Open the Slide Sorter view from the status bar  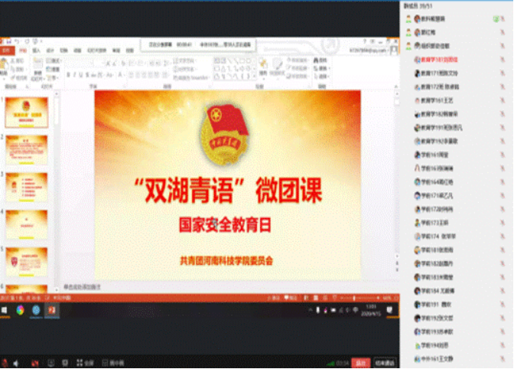coord(316,298)
